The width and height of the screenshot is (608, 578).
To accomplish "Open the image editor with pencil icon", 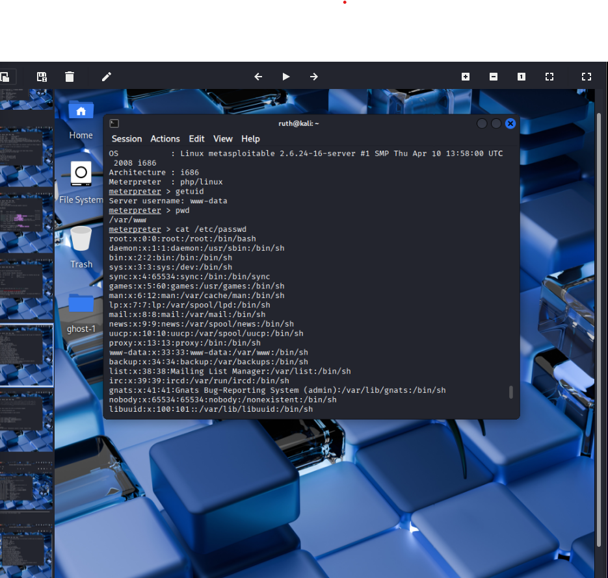I will (107, 77).
